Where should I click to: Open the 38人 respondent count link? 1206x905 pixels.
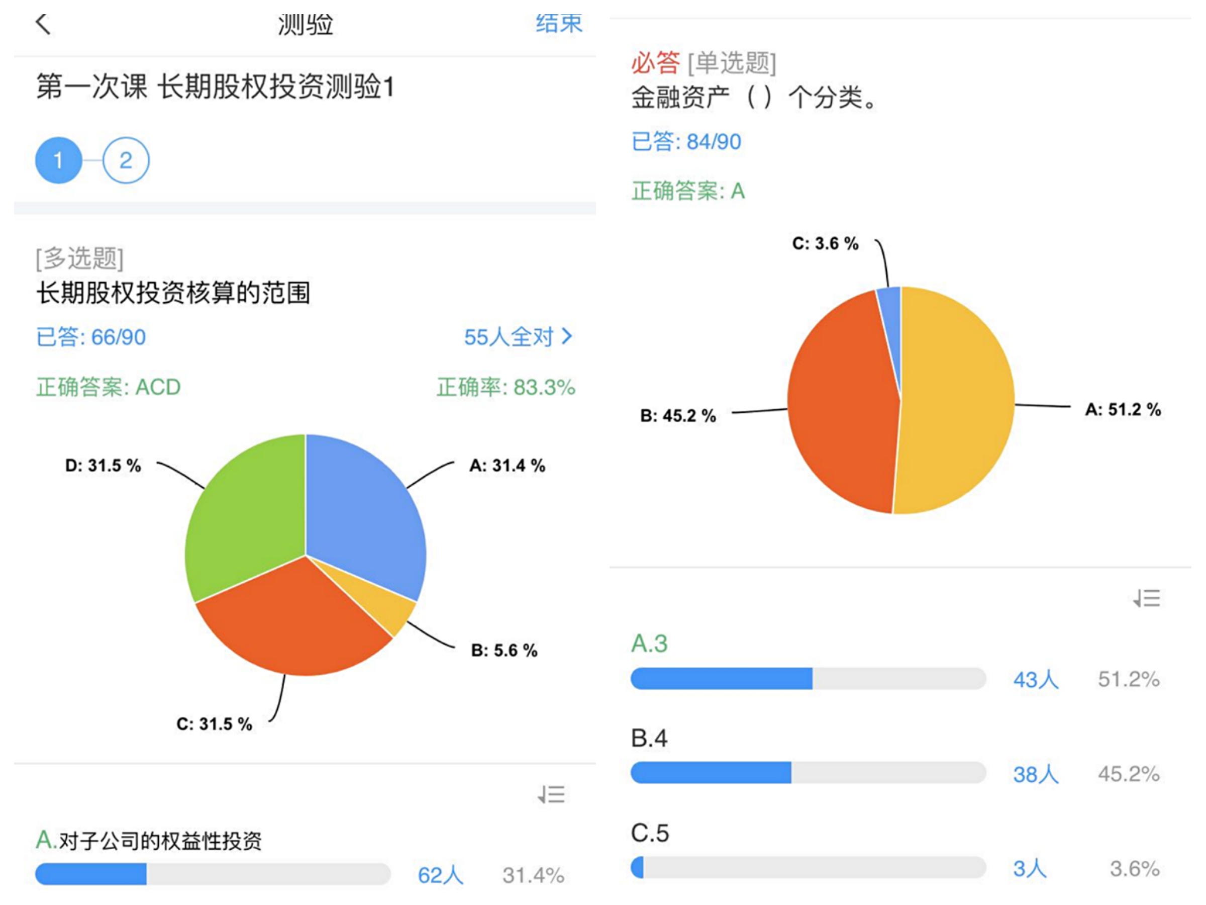click(1035, 774)
